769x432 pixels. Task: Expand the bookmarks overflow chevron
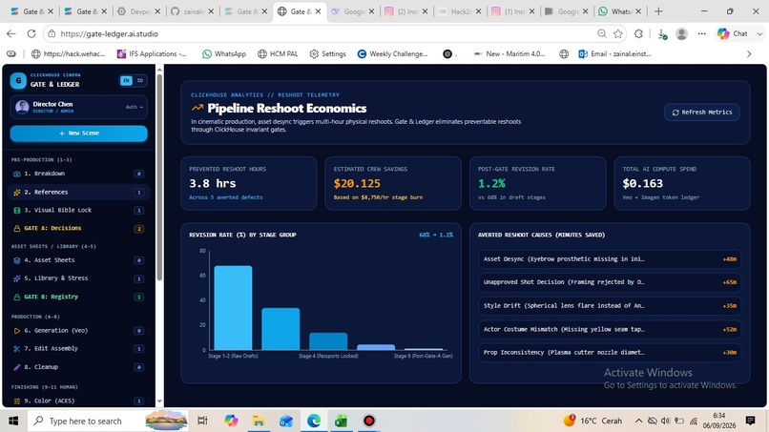pos(749,54)
